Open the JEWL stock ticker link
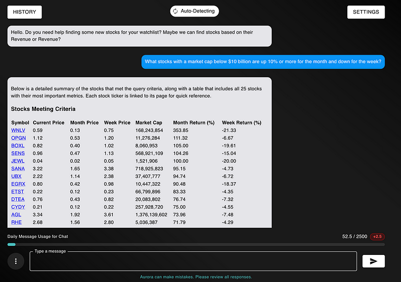The height and width of the screenshot is (282, 401). [x=18, y=161]
